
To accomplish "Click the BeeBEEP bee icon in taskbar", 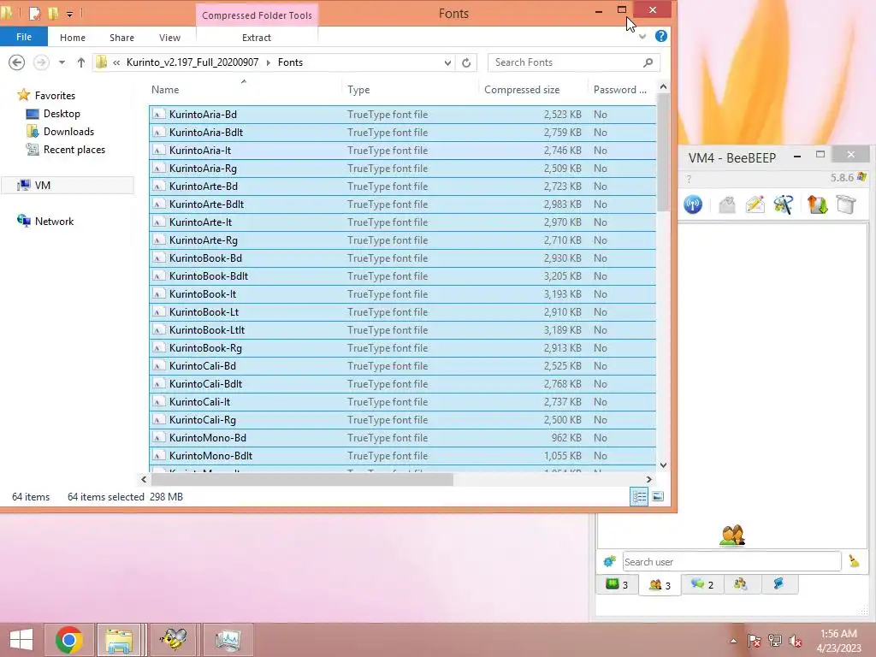I will [x=173, y=640].
